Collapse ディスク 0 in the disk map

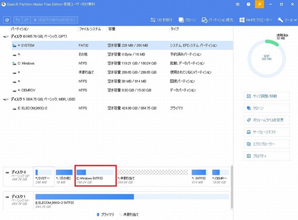tap(7, 173)
